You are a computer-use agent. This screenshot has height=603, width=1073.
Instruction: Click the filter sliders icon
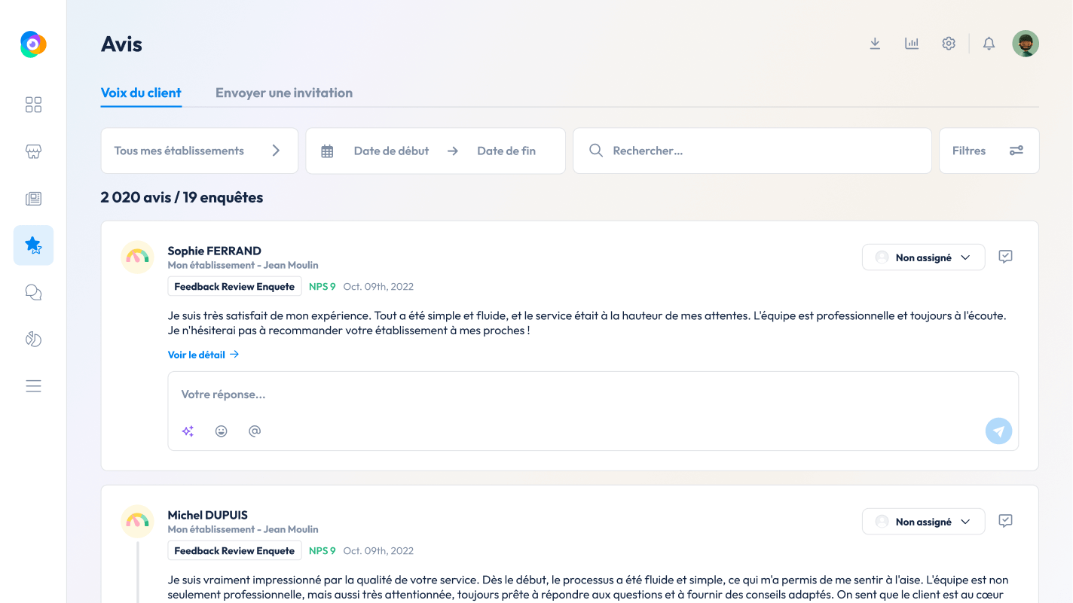click(x=1016, y=151)
